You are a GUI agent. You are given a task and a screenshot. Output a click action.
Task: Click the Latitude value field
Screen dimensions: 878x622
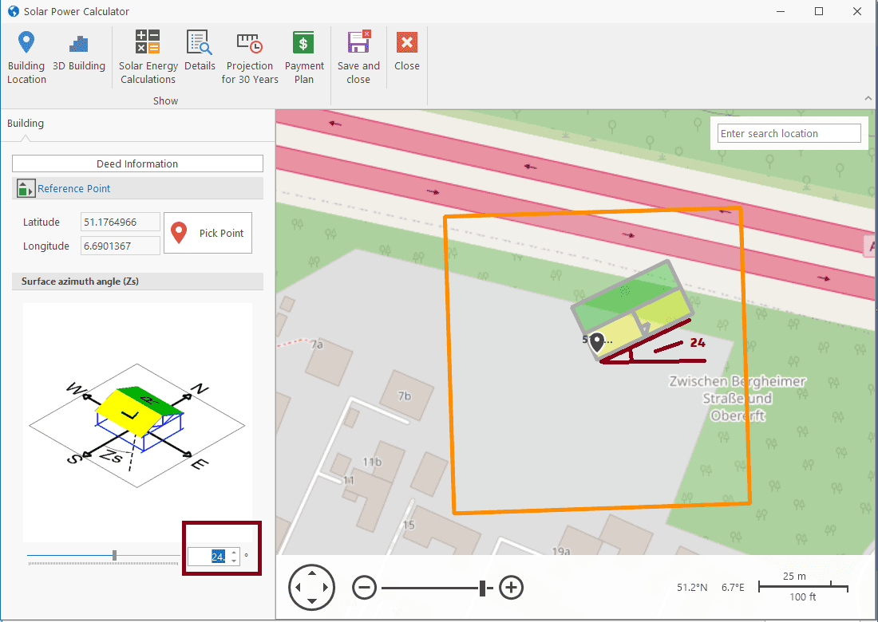point(121,222)
